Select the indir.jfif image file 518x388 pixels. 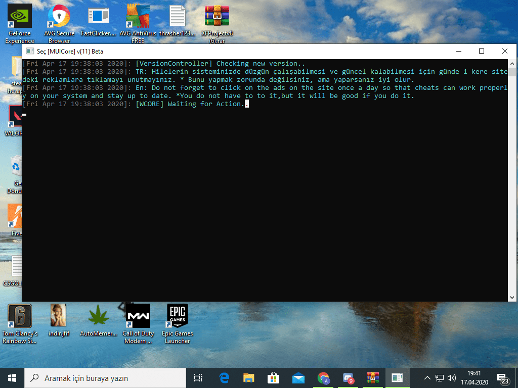tap(59, 320)
